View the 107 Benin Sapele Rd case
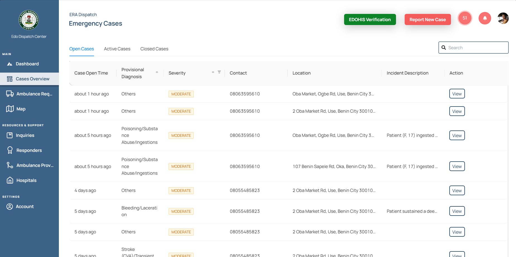The width and height of the screenshot is (516, 257). pyautogui.click(x=457, y=166)
